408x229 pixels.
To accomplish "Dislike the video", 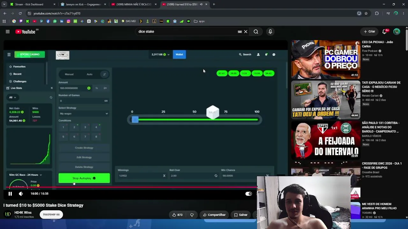I will [x=192, y=215].
